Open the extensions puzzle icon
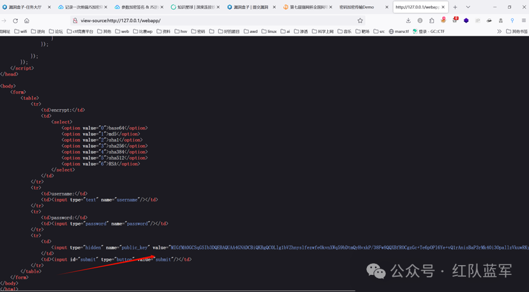This screenshot has height=292, width=529. click(x=432, y=20)
